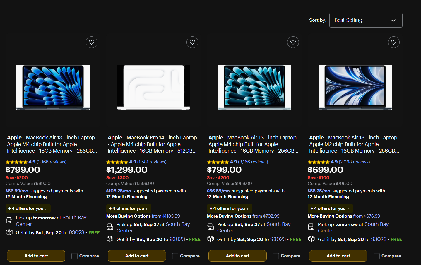This screenshot has width=421, height=265.
Task: Add the M4 Air with pickup tomorrow to cart
Action: tap(36, 256)
